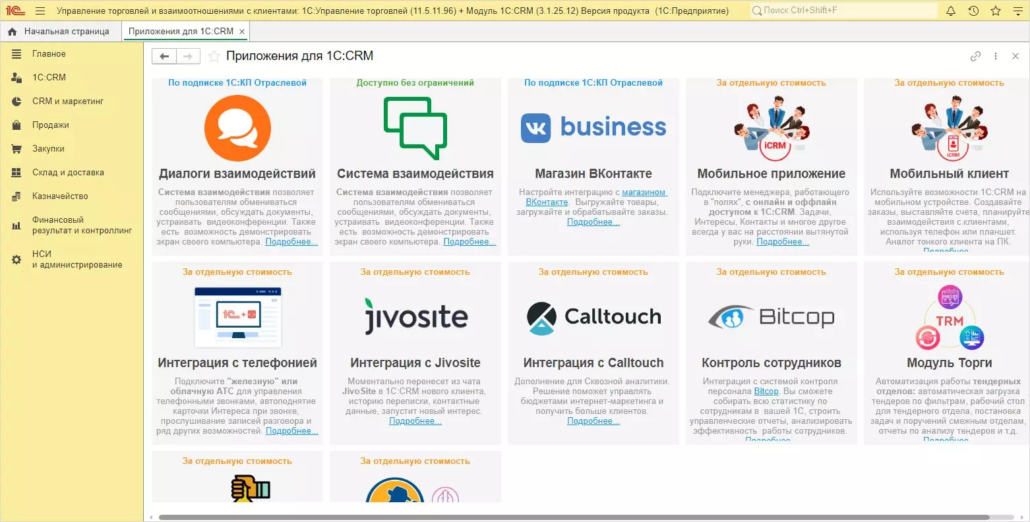
Task: Open the Главное section
Action: pyautogui.click(x=49, y=54)
